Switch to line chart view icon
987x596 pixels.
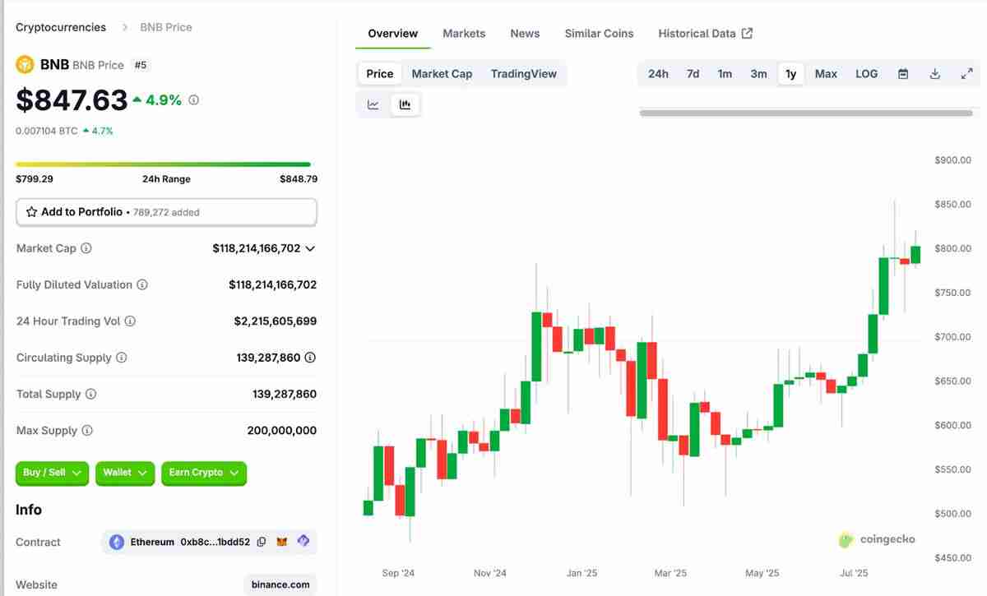coord(373,104)
